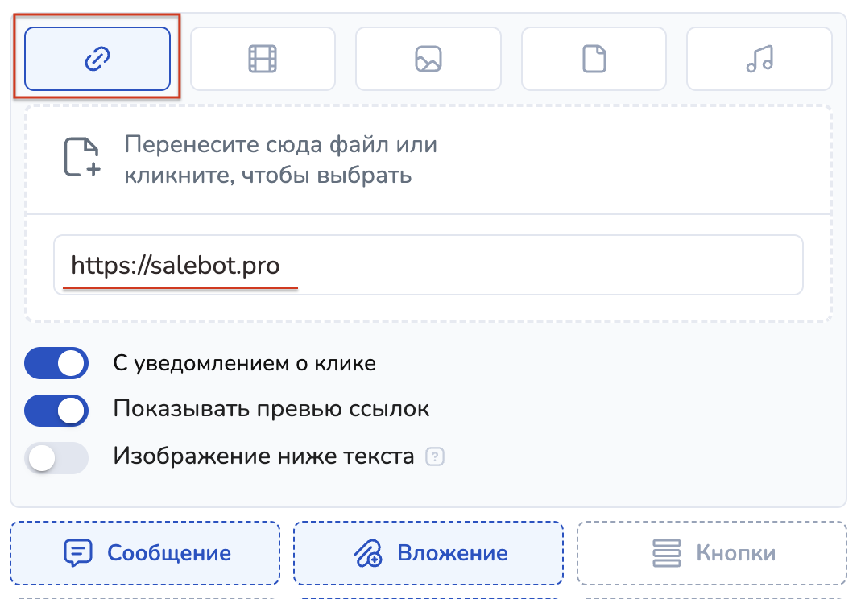The height and width of the screenshot is (599, 865).
Task: Enable the Изображение ниже текста toggle
Action: 56,457
